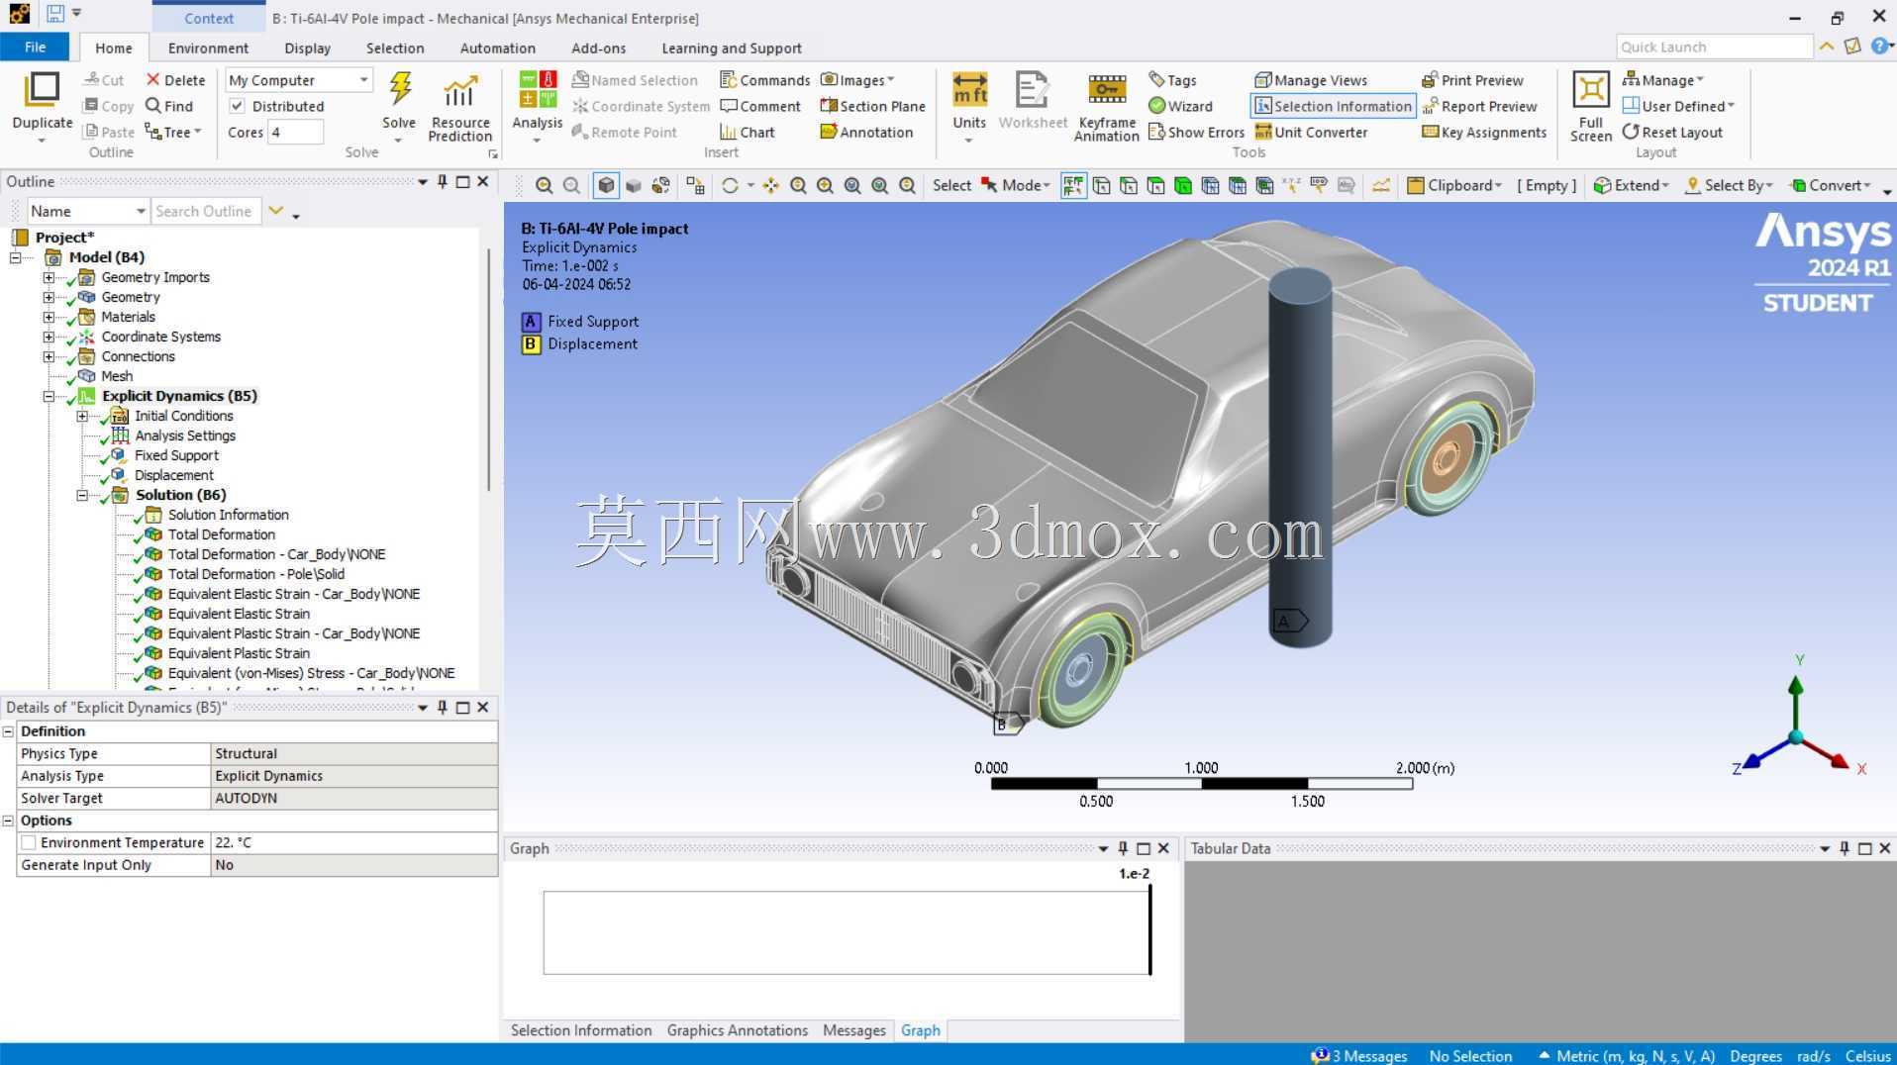Click the Report Preview button
Viewport: 1897px width, 1065px height.
pyautogui.click(x=1479, y=106)
